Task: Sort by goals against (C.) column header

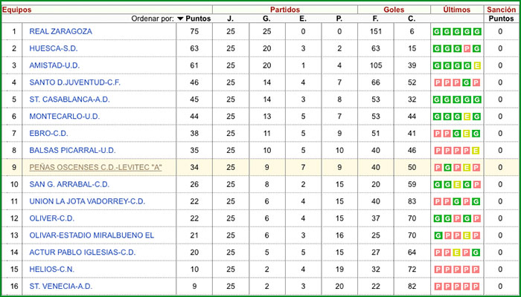Action: pyautogui.click(x=412, y=19)
